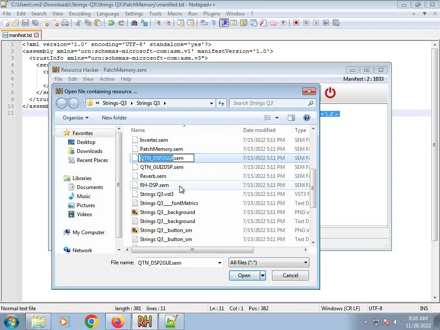Click the Zoom Out icon in Notepad++ toolbar

coord(168,23)
